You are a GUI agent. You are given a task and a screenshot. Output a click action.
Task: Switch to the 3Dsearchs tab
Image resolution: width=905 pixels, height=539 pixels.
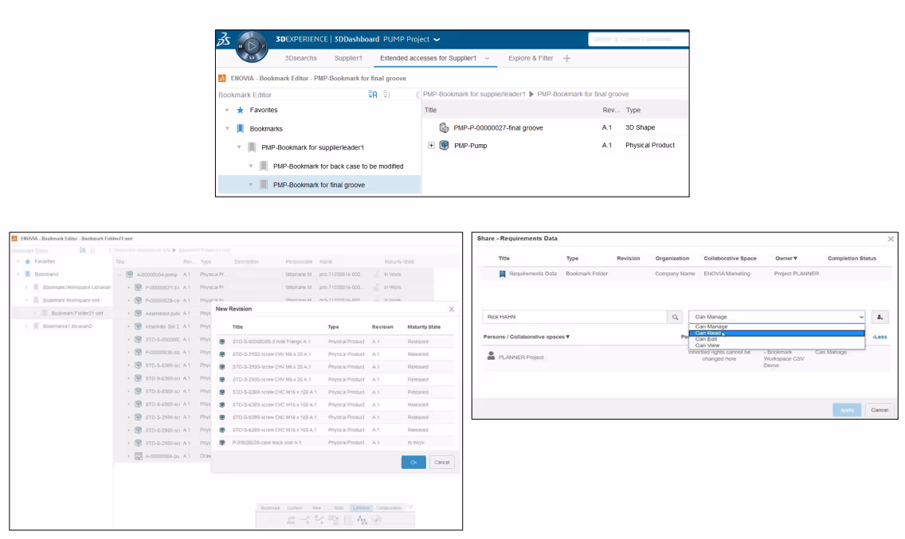click(x=300, y=58)
